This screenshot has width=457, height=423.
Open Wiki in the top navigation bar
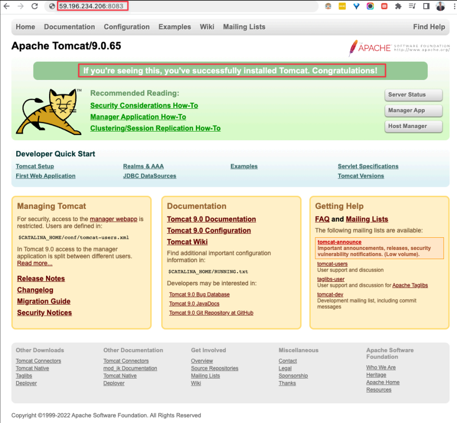point(207,27)
